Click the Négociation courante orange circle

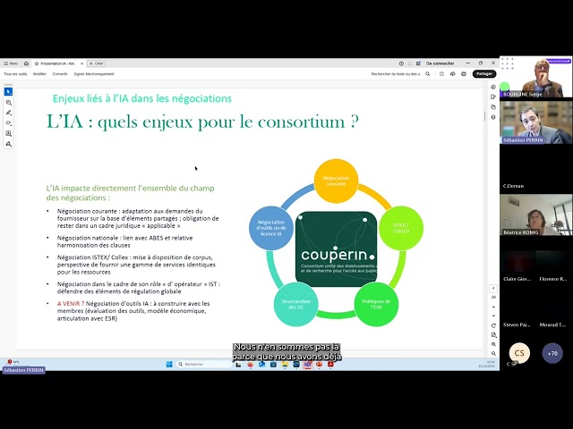[x=336, y=181]
